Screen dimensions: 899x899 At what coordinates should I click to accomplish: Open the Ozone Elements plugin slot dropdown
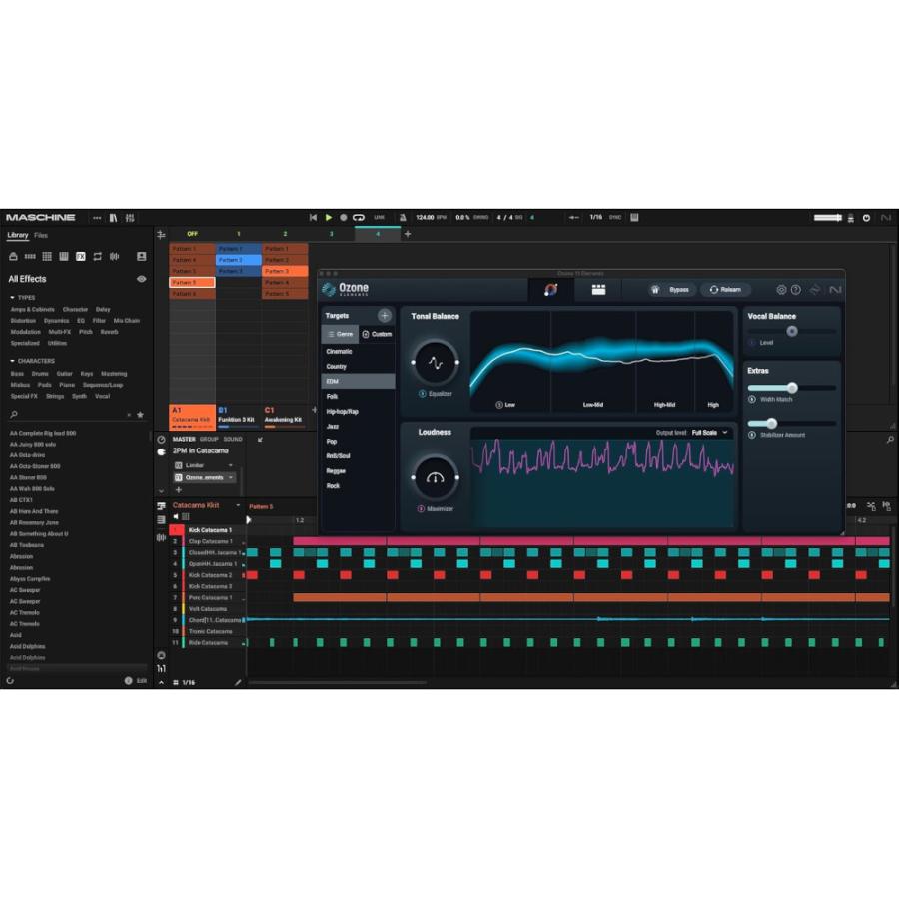click(231, 478)
